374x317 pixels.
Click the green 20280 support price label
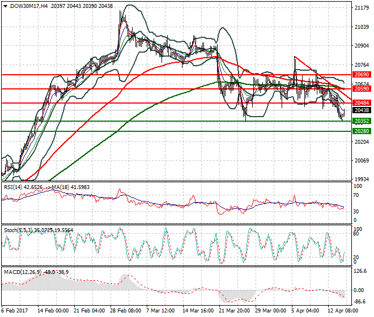click(x=362, y=131)
